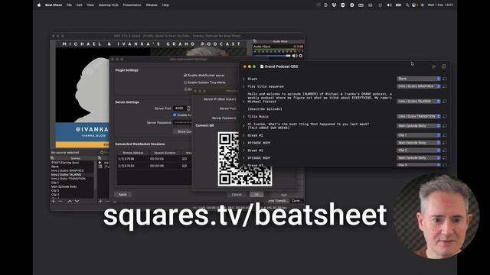This screenshot has height=275, width=490.
Task: Open the Apple menu
Action: point(39,5)
